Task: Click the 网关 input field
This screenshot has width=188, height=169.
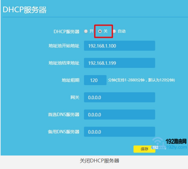Action: tap(119, 97)
